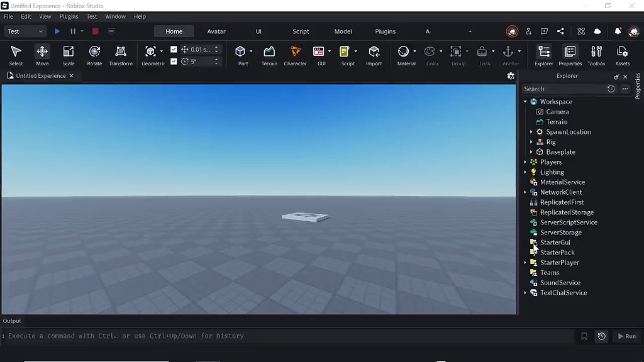Image resolution: width=644 pixels, height=362 pixels.
Task: Stop the playtest
Action: point(96,31)
